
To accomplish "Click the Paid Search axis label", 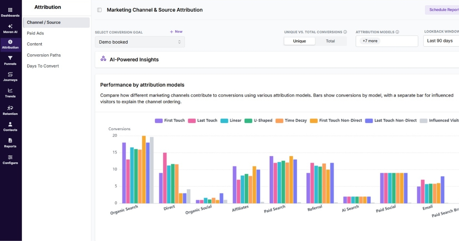I will click(x=275, y=209).
